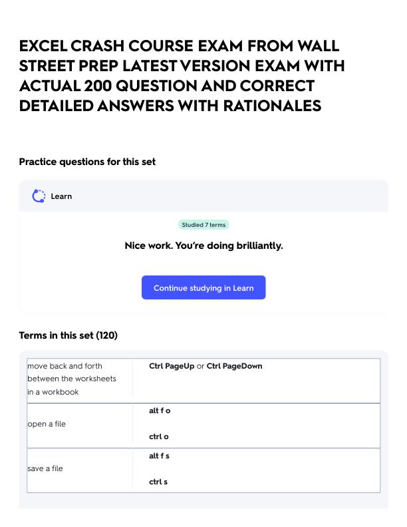Image resolution: width=407 pixels, height=527 pixels.
Task: Select the page title heading text
Action: (x=182, y=76)
